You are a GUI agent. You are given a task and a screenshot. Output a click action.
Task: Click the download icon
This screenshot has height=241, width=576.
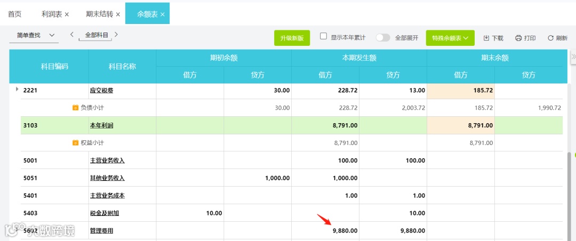[x=486, y=38]
